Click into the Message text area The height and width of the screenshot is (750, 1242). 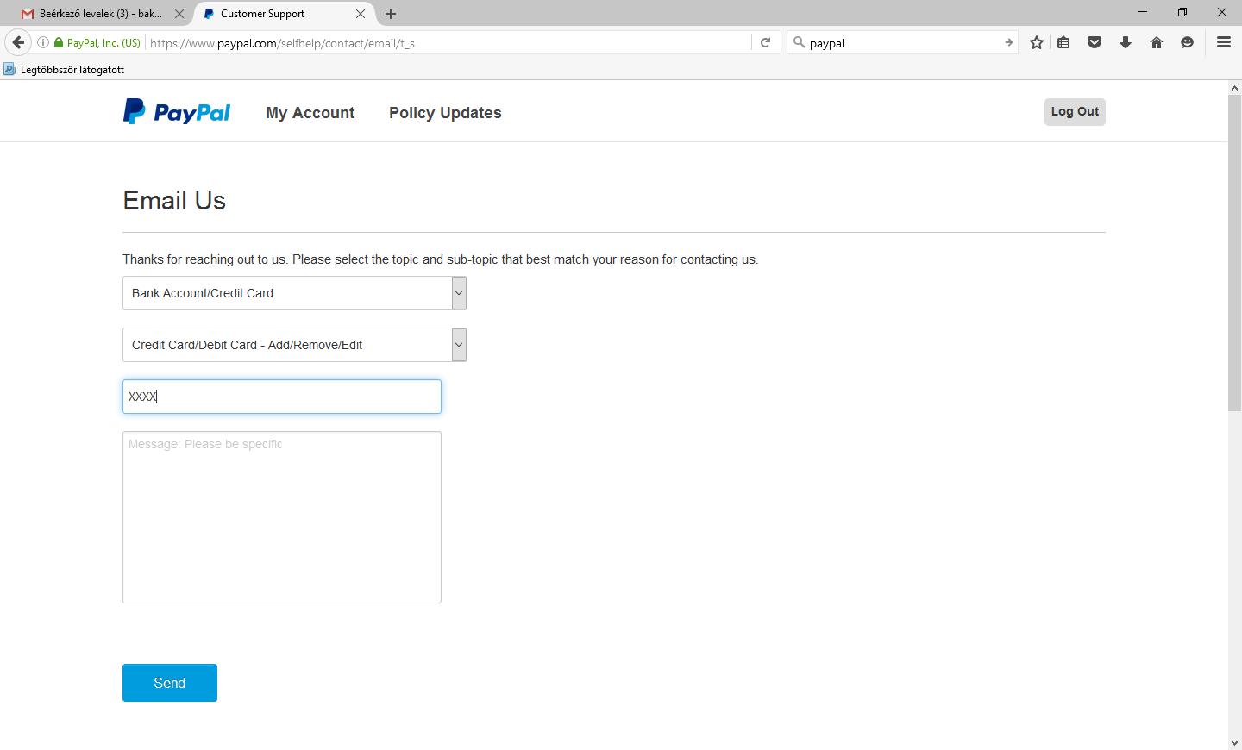[282, 517]
